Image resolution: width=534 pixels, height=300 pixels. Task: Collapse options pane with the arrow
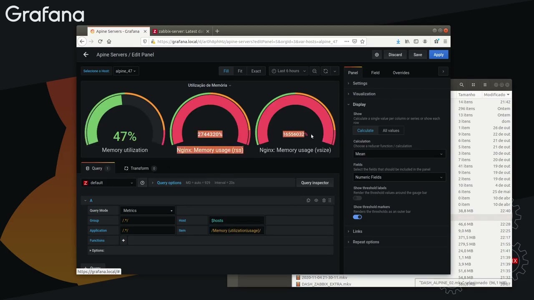click(443, 72)
